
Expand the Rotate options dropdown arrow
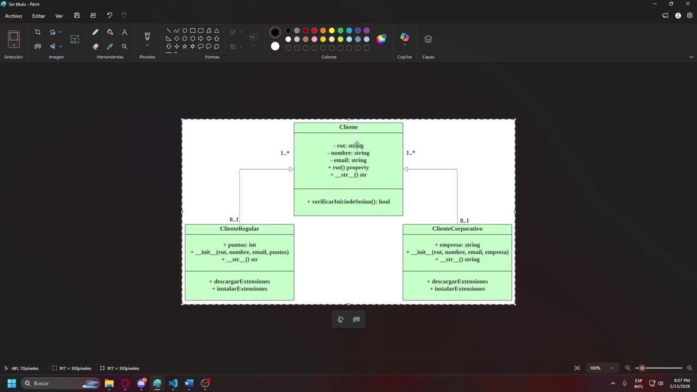60,33
